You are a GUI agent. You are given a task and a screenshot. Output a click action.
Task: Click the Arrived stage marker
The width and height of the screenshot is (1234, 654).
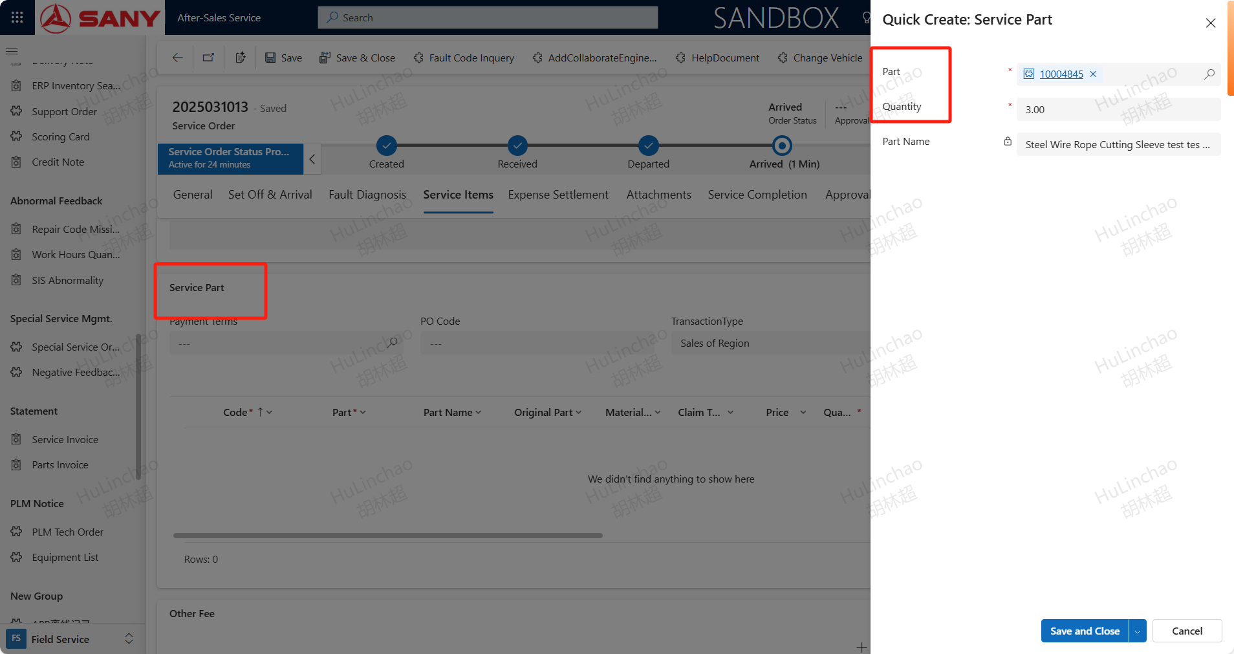point(782,146)
